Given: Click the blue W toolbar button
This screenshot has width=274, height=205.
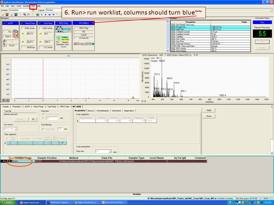Looking at the screenshot, I should [x=53, y=15].
